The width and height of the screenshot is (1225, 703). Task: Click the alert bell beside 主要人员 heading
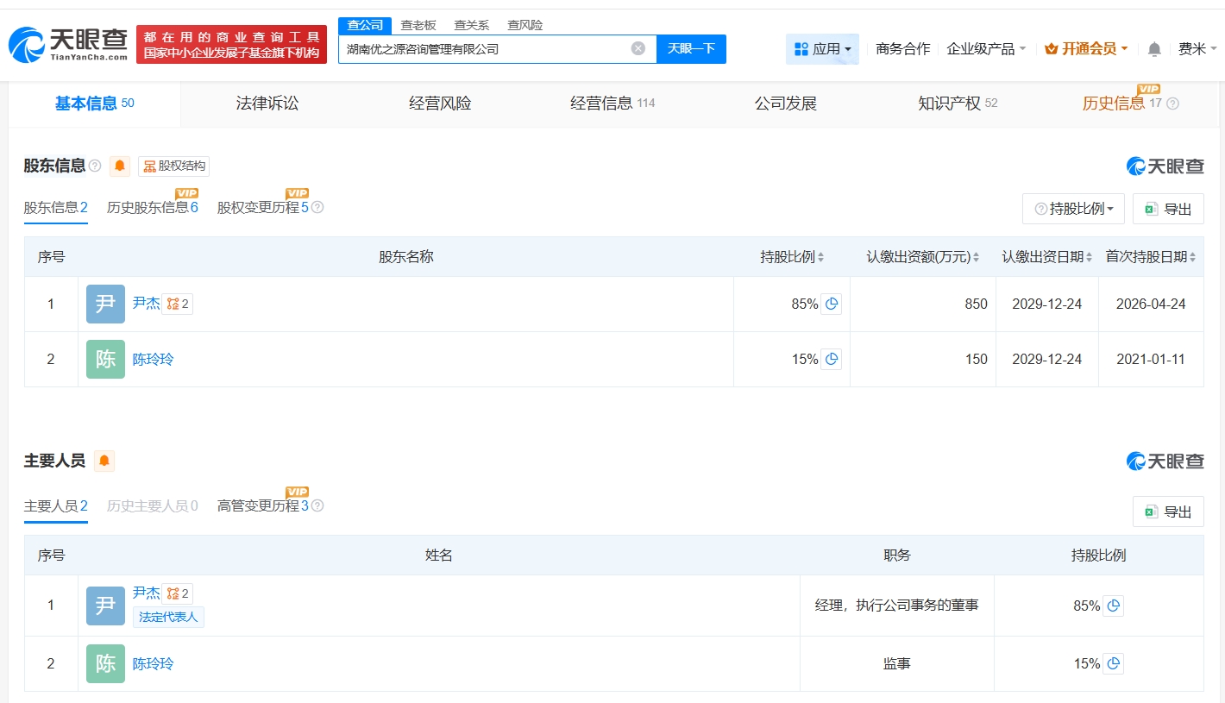tap(104, 461)
